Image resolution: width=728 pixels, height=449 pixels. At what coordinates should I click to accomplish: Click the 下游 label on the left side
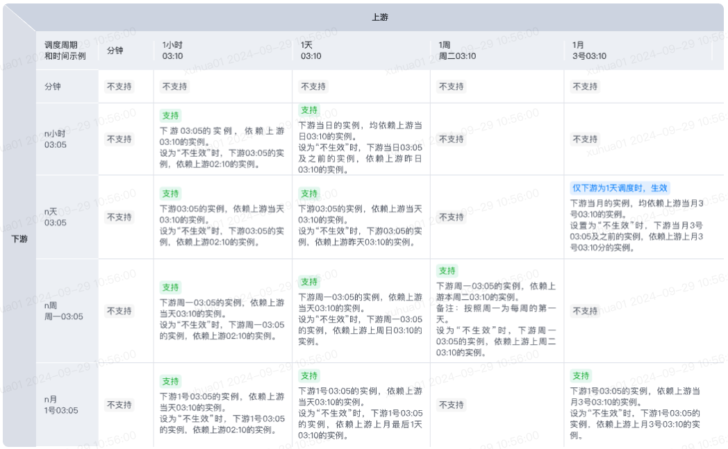pyautogui.click(x=19, y=239)
